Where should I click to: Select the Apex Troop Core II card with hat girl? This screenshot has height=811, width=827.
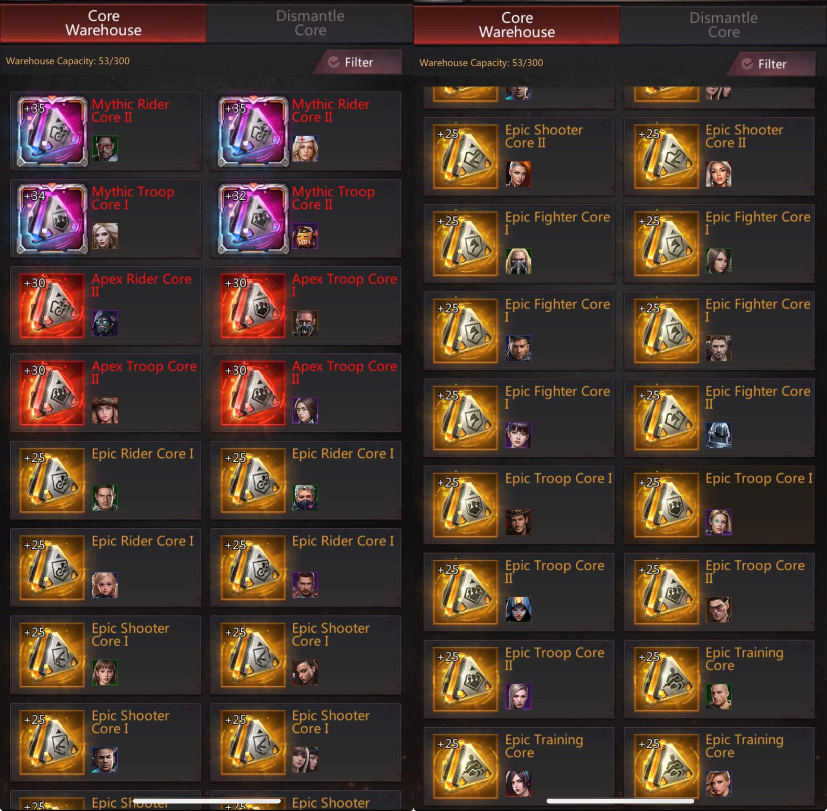106,393
